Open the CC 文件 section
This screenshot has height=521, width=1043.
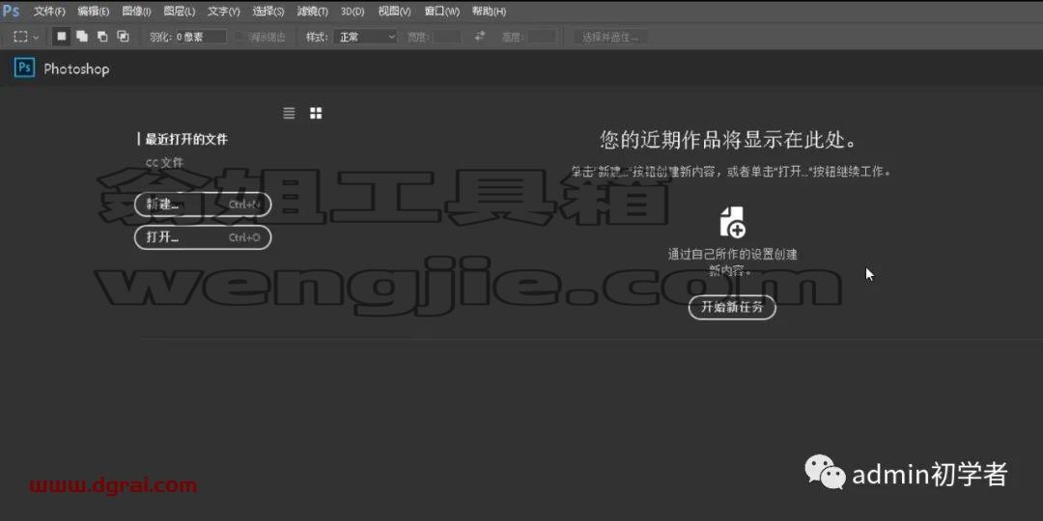(x=164, y=162)
